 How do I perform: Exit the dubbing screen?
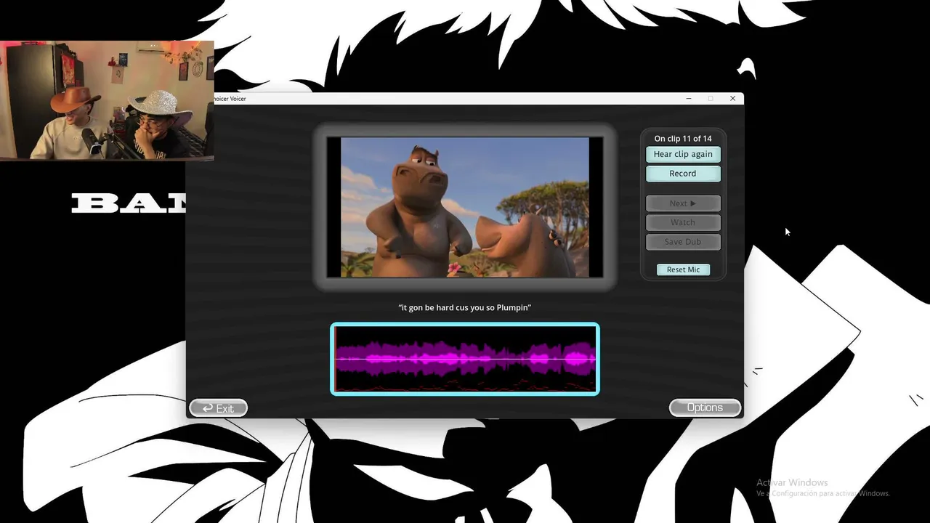(x=218, y=408)
